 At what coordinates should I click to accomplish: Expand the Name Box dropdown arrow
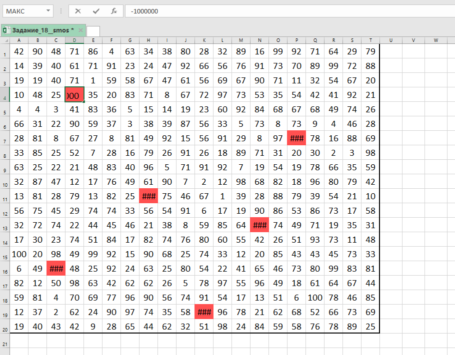tap(47, 11)
